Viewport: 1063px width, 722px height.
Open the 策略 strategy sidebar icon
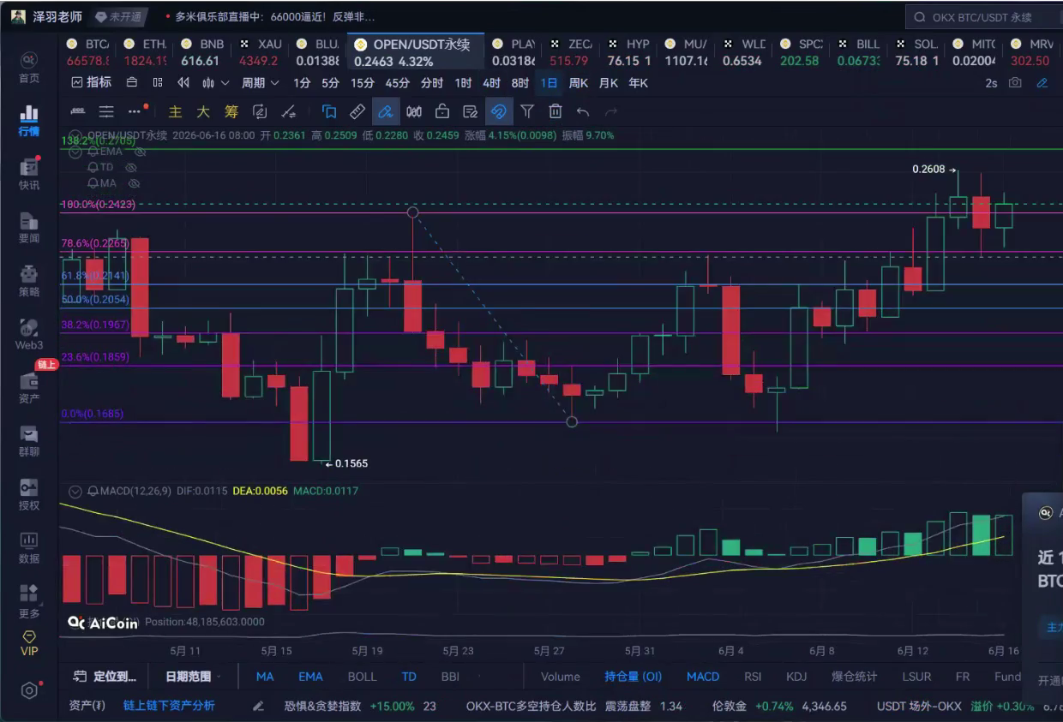pyautogui.click(x=29, y=280)
